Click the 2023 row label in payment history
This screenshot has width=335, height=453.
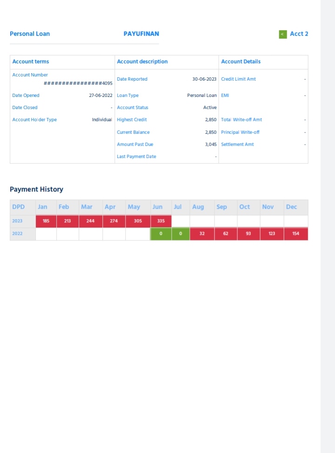17,221
